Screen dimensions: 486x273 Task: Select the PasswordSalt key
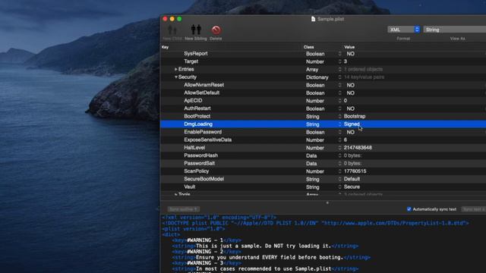click(x=199, y=163)
